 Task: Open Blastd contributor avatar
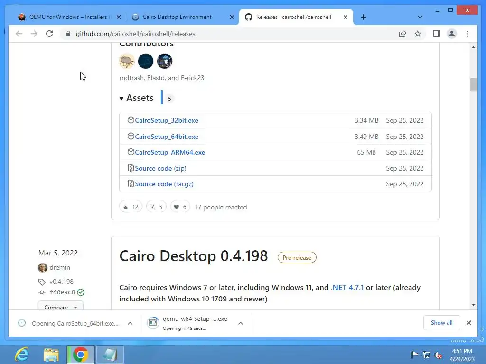coord(146,61)
